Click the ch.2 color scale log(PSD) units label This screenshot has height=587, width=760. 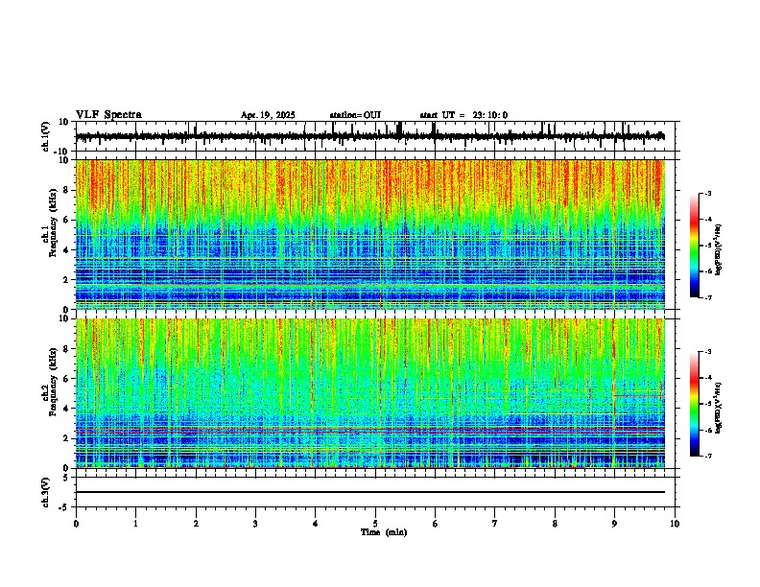(x=719, y=408)
